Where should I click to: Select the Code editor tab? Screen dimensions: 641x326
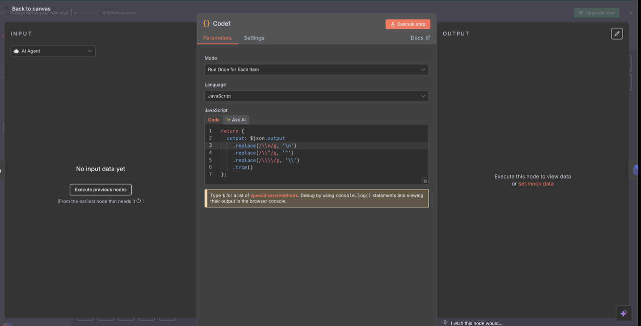click(214, 120)
